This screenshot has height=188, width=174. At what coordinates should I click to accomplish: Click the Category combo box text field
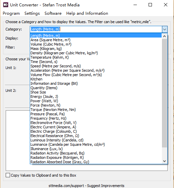(96, 29)
